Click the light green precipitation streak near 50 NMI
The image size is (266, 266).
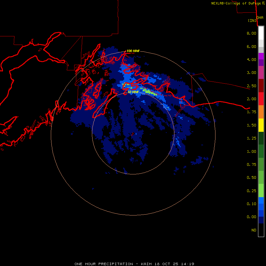150,92
